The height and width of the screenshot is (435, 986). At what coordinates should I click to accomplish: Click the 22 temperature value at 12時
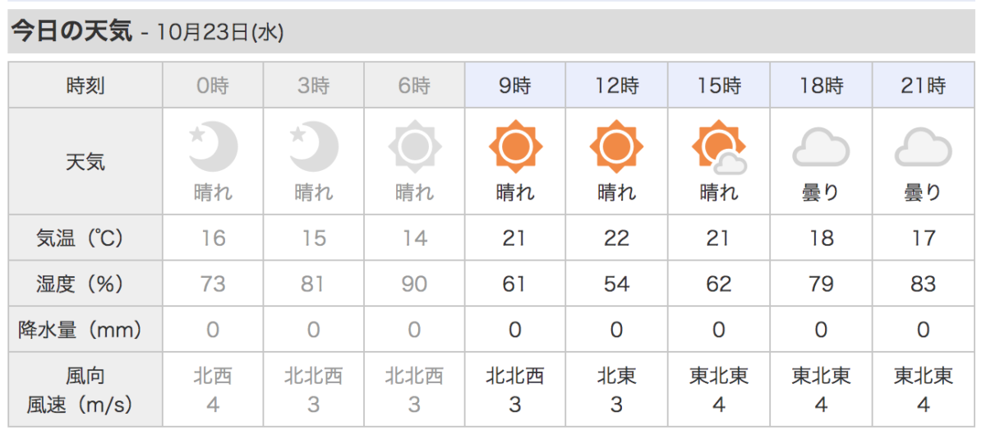click(x=616, y=238)
